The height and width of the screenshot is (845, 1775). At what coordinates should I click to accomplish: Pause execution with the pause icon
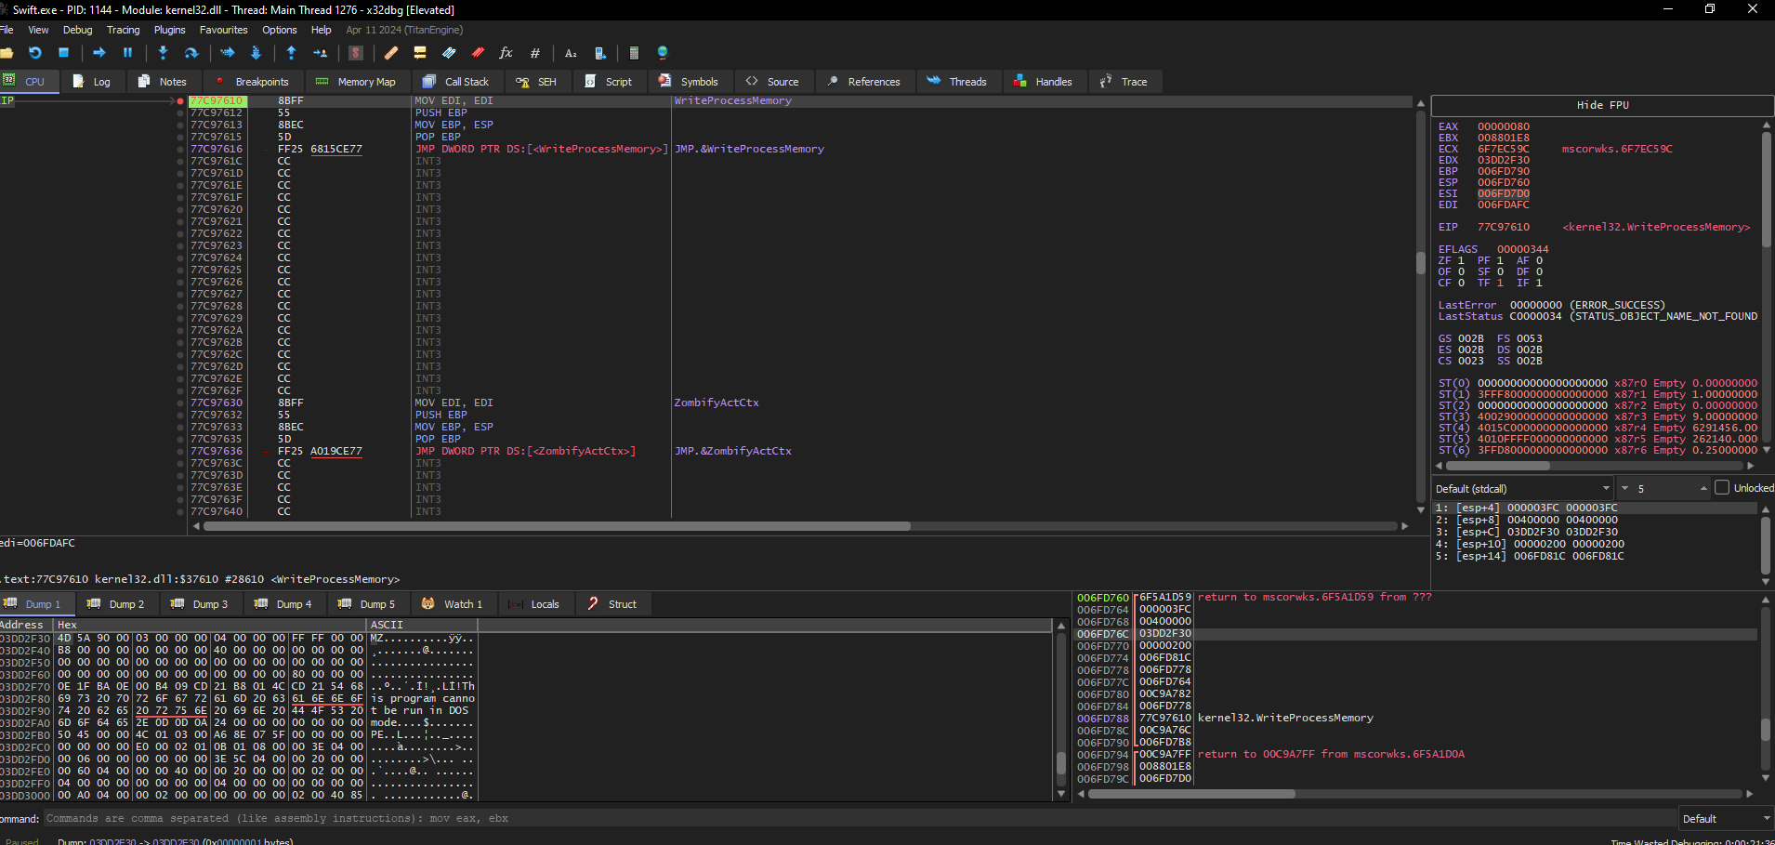point(128,53)
